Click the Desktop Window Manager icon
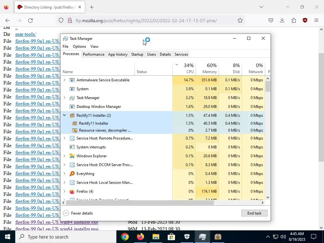324x243 pixels. (x=72, y=107)
